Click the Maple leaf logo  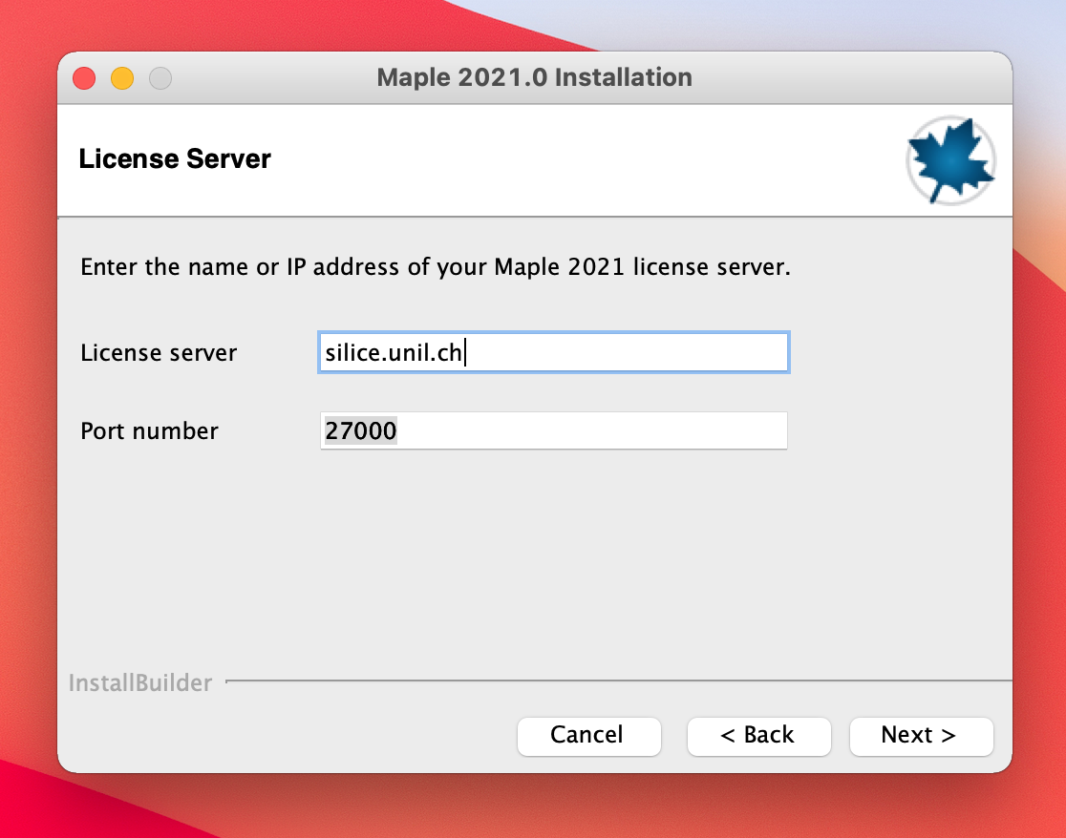click(x=950, y=160)
